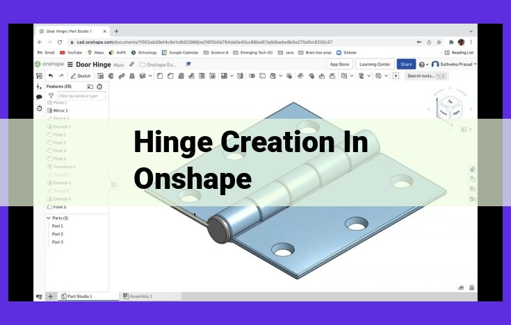Open the App Store

pyautogui.click(x=339, y=64)
